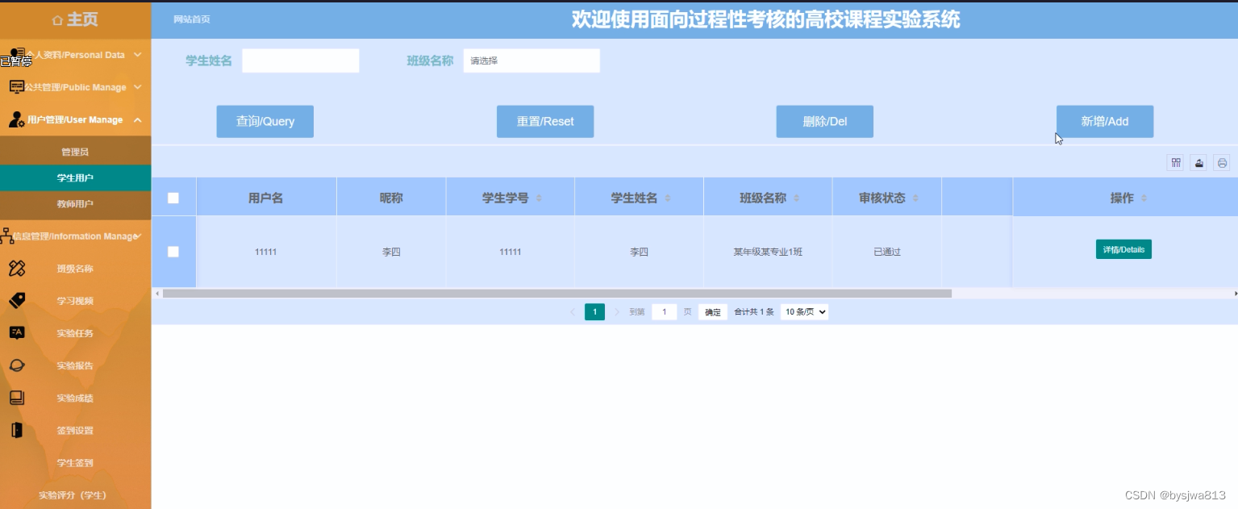Screen dimensions: 1238x509
Task: Click the 信息管理 hierarchy icon
Action: [x=7, y=236]
